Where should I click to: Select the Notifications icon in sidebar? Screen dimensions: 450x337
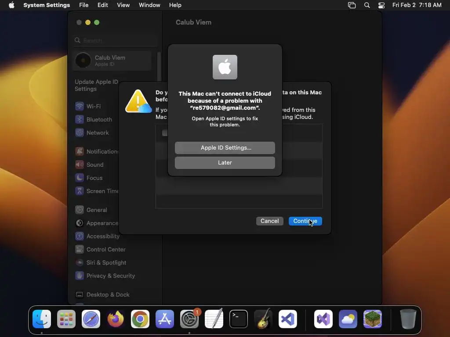click(x=80, y=151)
